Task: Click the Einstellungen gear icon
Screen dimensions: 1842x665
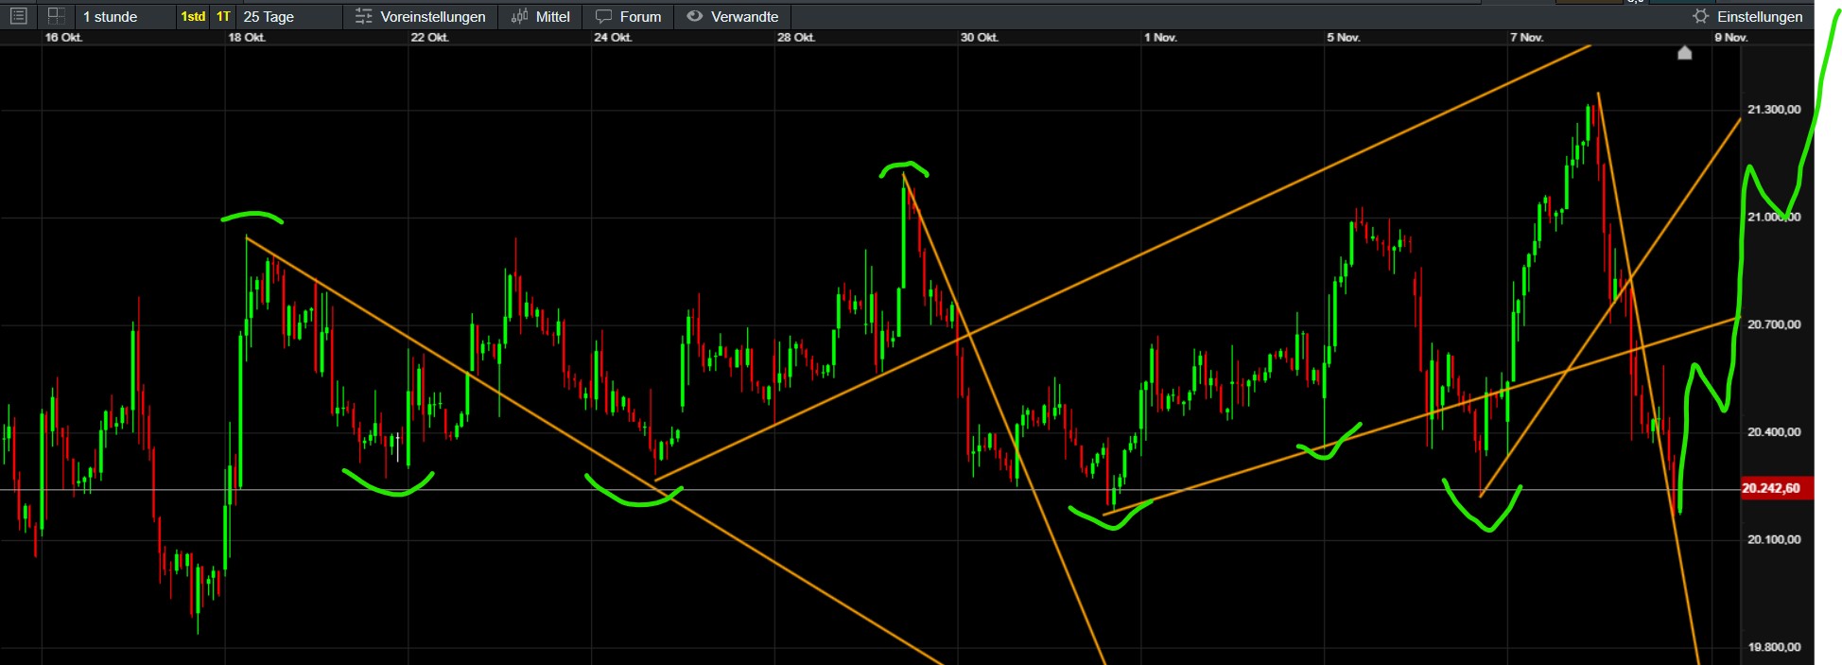Action: pos(1700,16)
